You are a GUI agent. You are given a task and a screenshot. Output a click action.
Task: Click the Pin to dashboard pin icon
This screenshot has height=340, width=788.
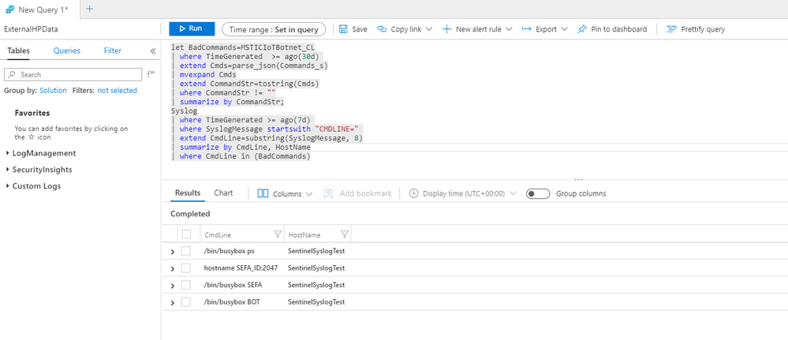click(x=582, y=29)
